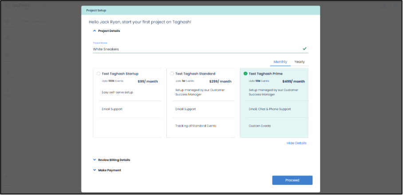
Task: Click the Upto 100K Events text
Action: click(x=112, y=81)
